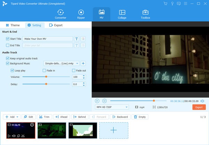Remove the first clip with its X
209x145 pixels.
pos(32,125)
